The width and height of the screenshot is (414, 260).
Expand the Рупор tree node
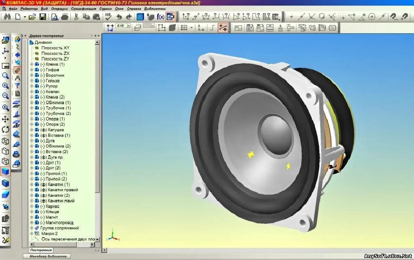tap(32, 86)
